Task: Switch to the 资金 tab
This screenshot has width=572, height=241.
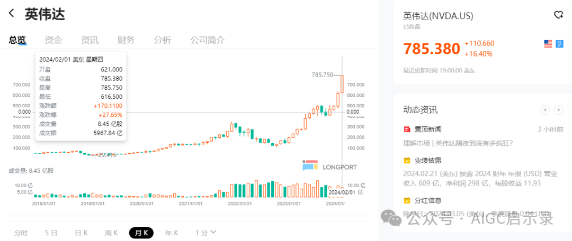Action: (53, 40)
